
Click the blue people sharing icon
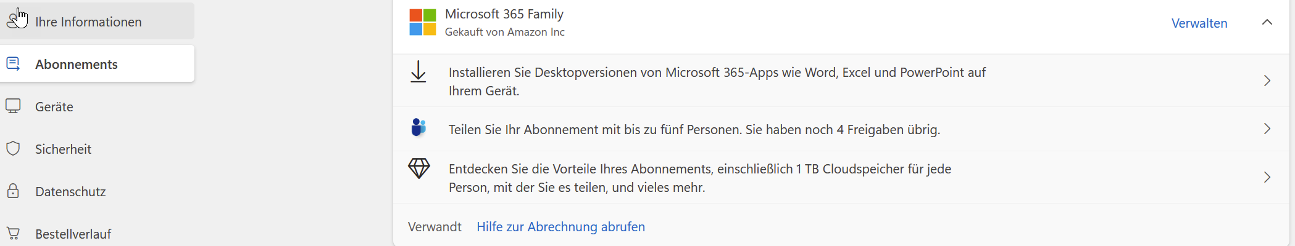tap(418, 128)
